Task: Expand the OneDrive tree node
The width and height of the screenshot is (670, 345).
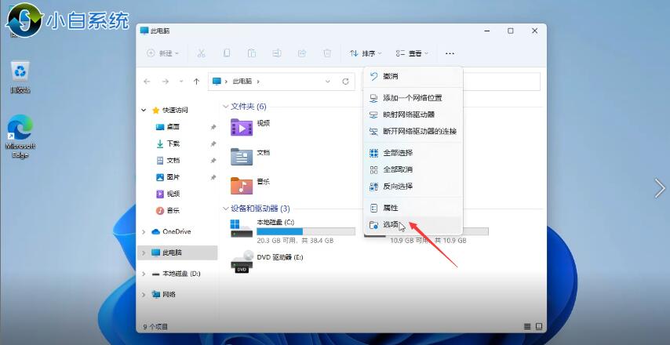Action: 144,232
